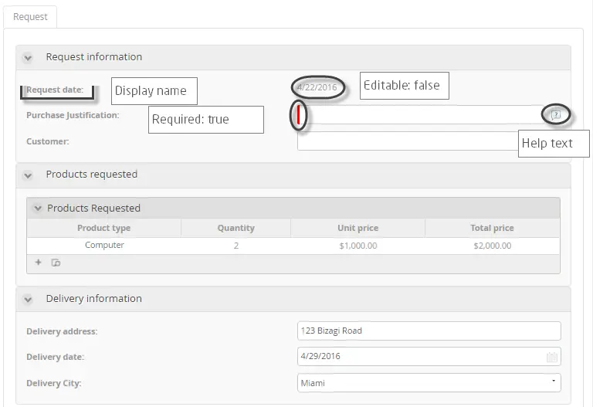Add a new row with the plus icon
Image resolution: width=593 pixels, height=407 pixels.
tap(38, 262)
